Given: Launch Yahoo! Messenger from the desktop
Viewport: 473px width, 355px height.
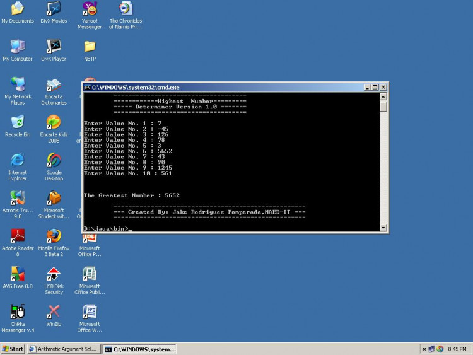Looking at the screenshot, I should [90, 9].
